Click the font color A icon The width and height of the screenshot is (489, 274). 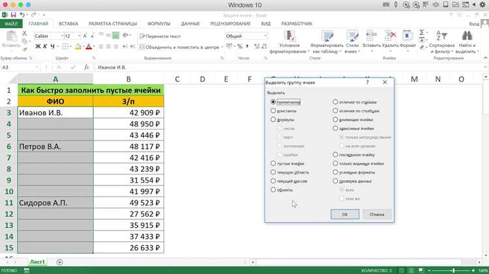pyautogui.click(x=89, y=47)
